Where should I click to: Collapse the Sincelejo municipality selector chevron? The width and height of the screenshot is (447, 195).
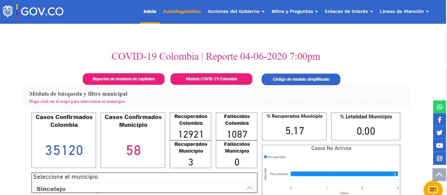(249, 188)
